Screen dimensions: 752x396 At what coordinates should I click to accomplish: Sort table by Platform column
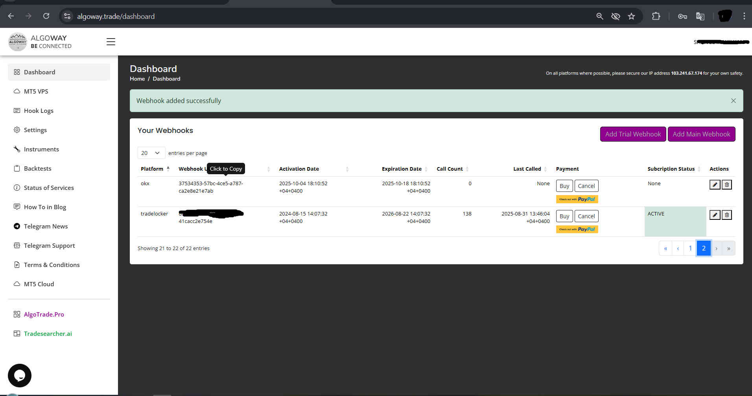(x=155, y=169)
